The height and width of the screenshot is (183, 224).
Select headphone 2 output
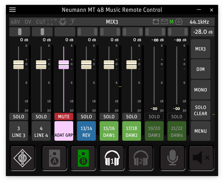pyautogui.click(x=141, y=158)
